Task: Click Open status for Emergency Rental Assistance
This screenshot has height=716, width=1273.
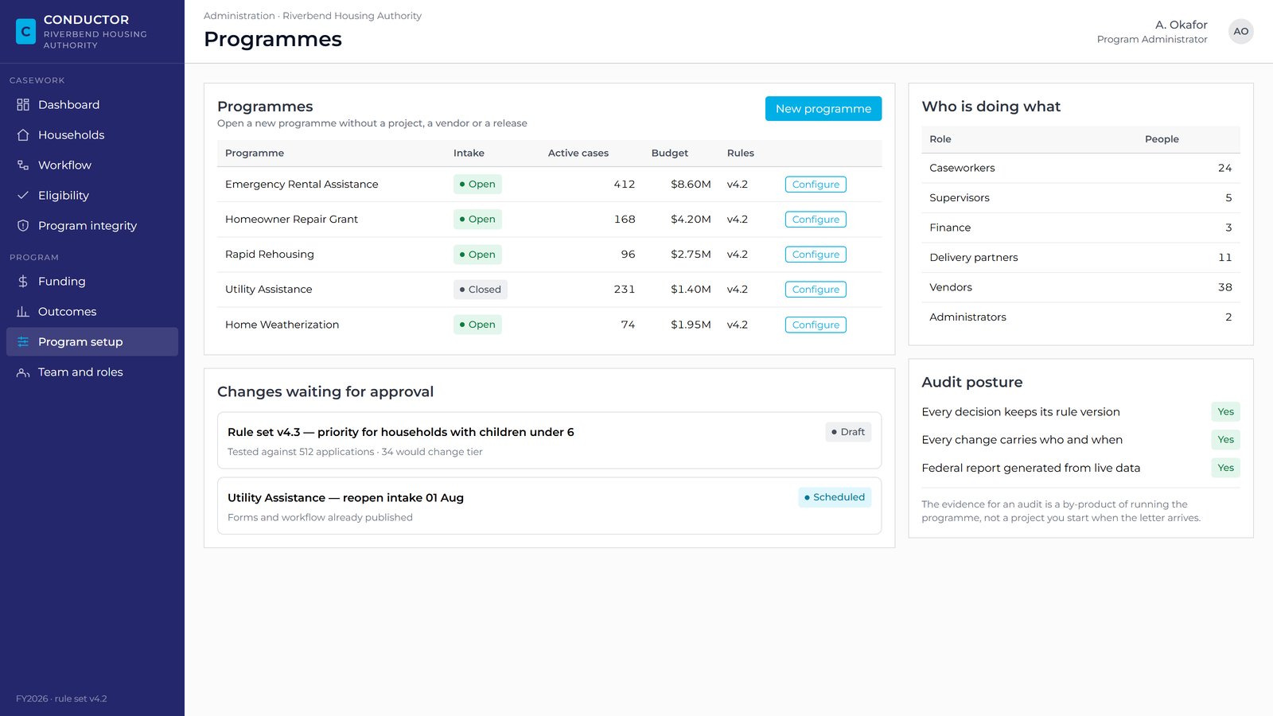Action: (477, 184)
